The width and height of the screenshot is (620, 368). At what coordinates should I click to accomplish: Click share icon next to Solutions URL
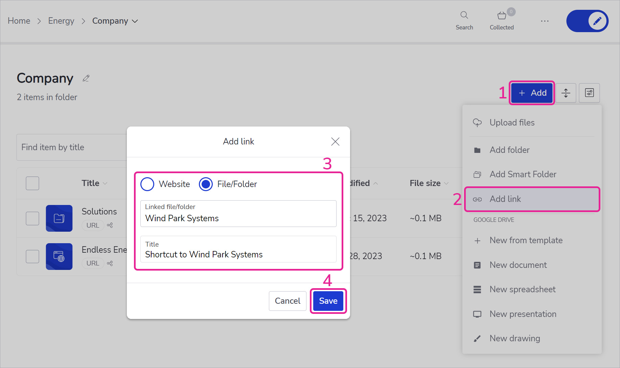coord(110,225)
